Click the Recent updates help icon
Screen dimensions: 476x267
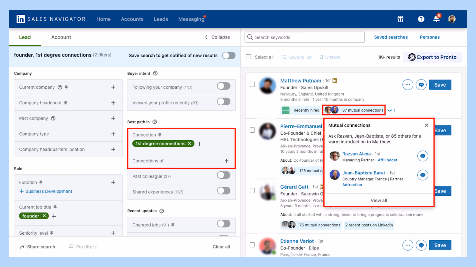[x=162, y=211]
